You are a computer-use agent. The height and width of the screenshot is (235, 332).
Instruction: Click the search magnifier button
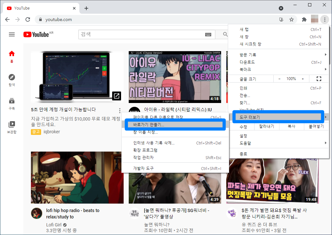(x=225, y=34)
